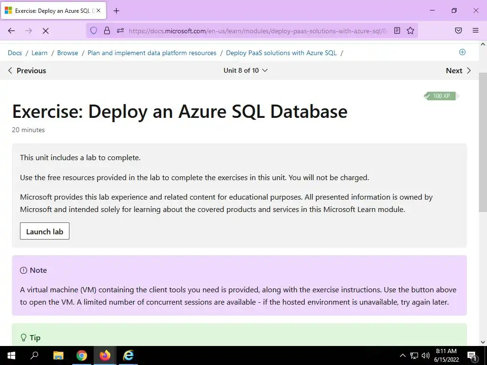Select the Exercise: Deploy an Azure SQL tab
The height and width of the screenshot is (365, 487).
54,10
